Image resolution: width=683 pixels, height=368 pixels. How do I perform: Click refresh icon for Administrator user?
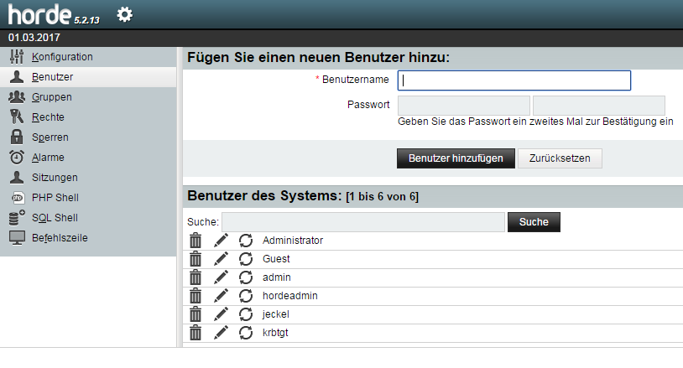pos(246,241)
